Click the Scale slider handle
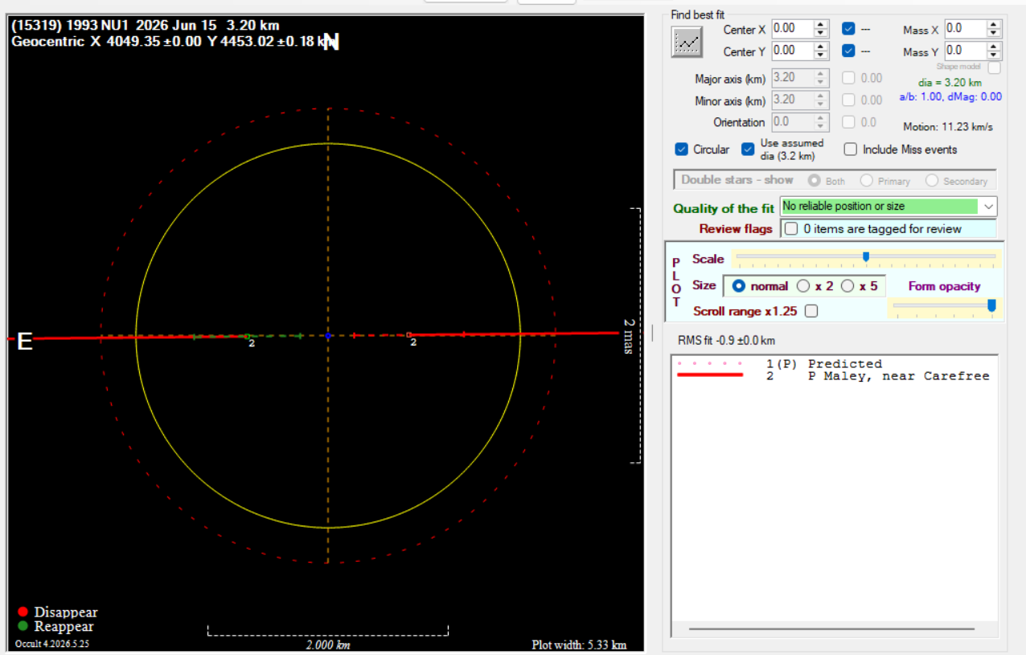 click(866, 257)
